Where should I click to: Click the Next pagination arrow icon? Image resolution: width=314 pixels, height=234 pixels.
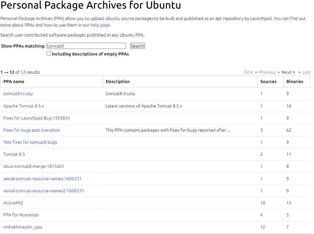click(x=294, y=72)
